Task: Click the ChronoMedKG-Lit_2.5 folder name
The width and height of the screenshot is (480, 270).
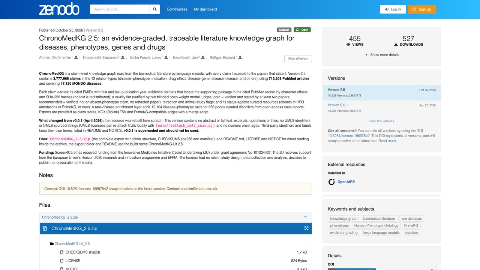Action: click(72, 244)
